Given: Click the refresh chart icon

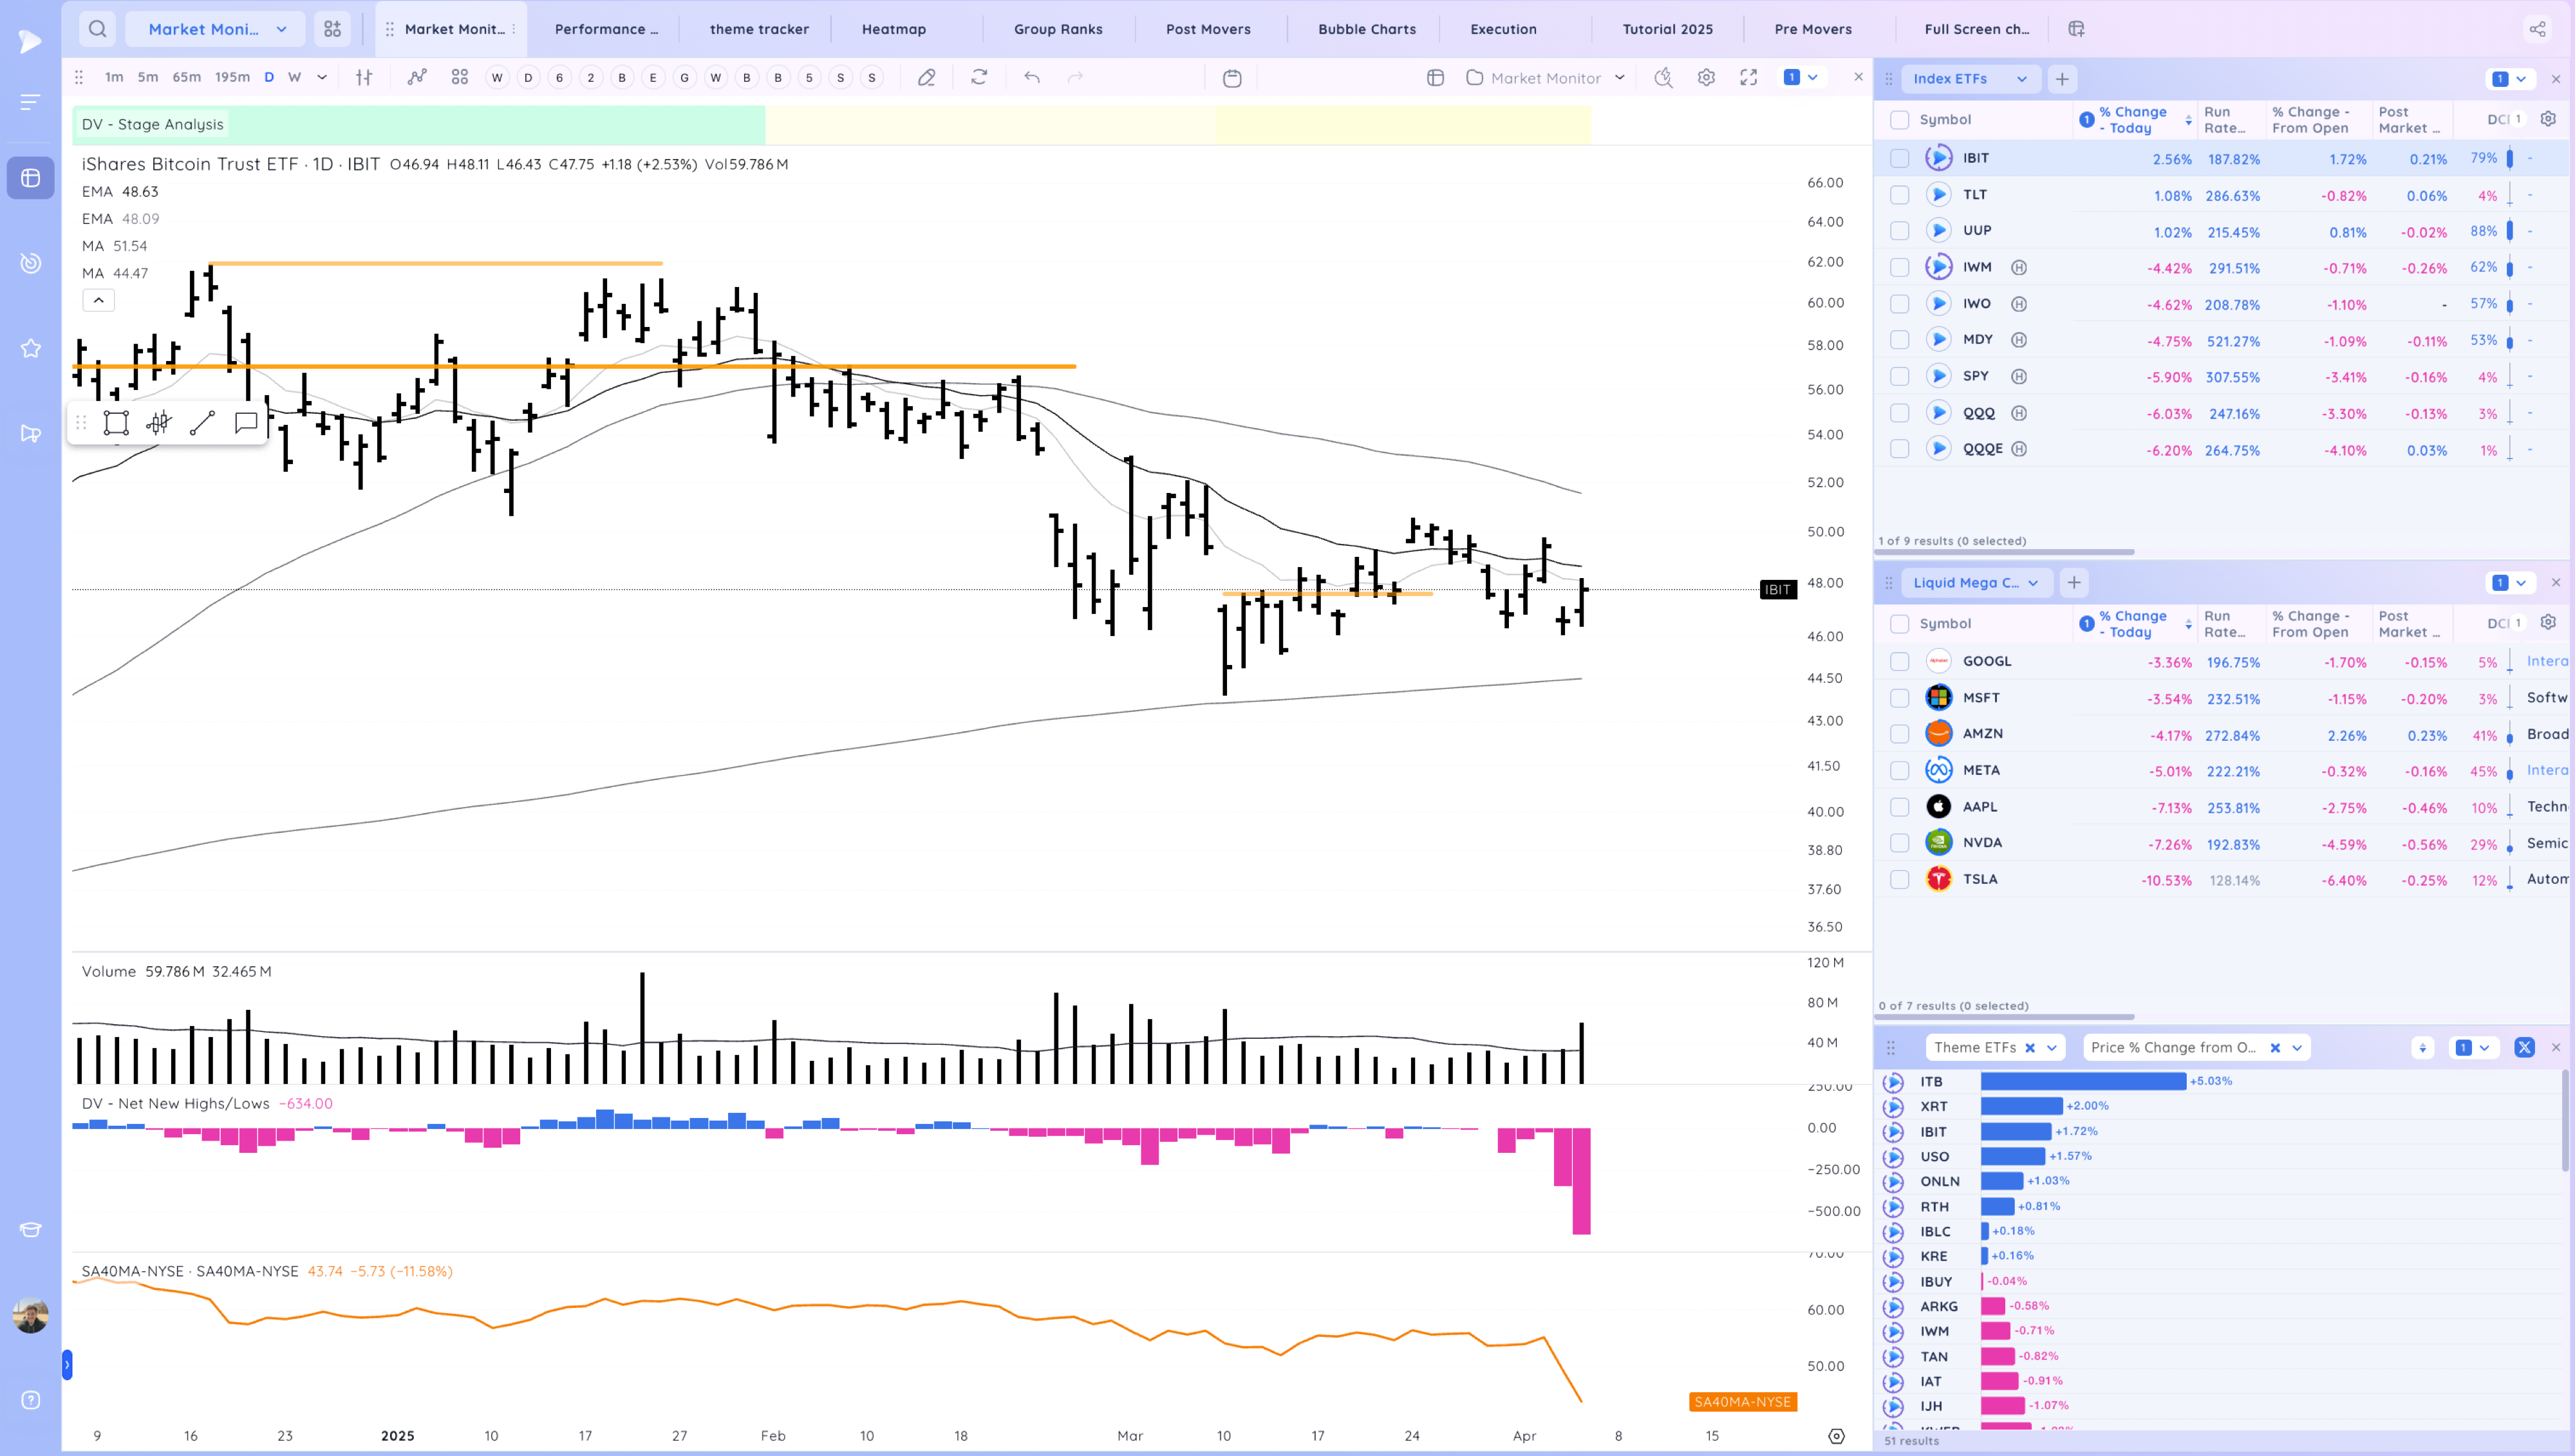Looking at the screenshot, I should click(979, 77).
